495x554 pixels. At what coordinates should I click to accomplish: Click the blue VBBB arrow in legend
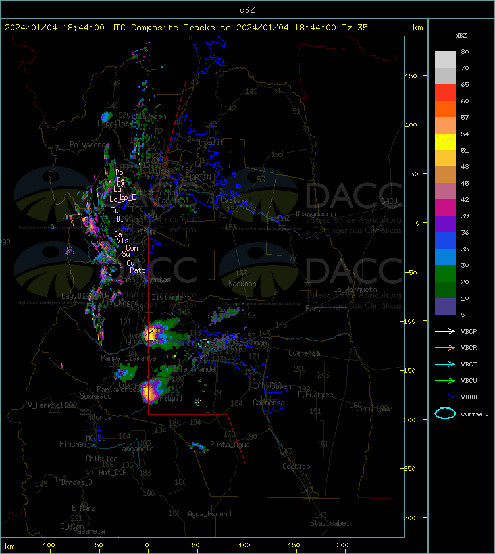[x=445, y=397]
